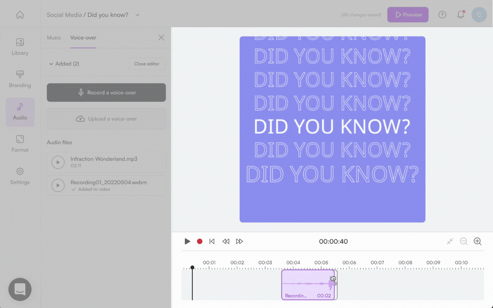
Task: Click the red record button in timeline
Action: pyautogui.click(x=200, y=241)
